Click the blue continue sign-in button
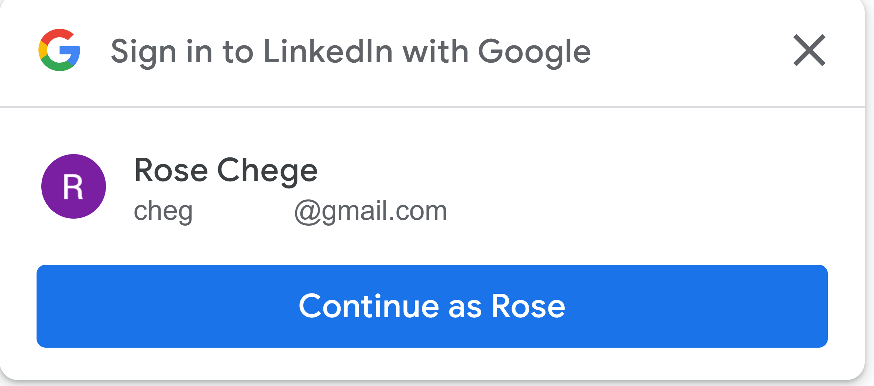This screenshot has height=386, width=874. [432, 306]
